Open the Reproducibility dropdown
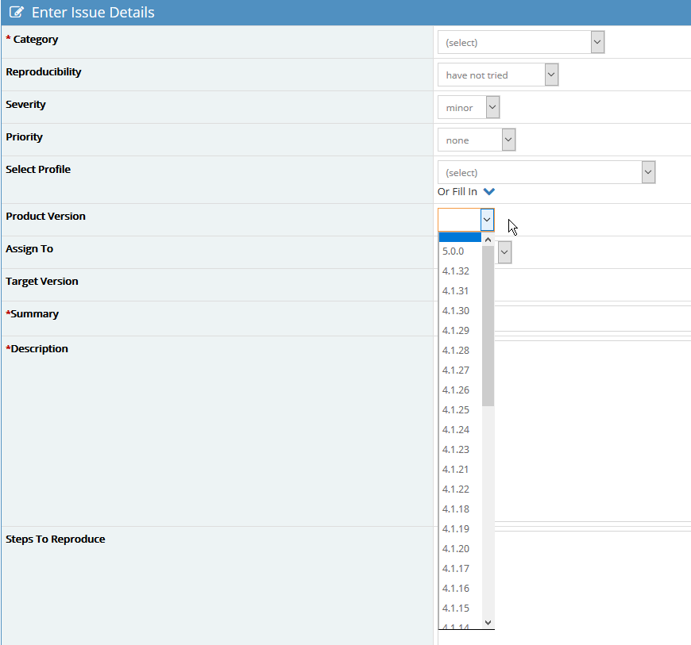This screenshot has height=645, width=691. click(x=498, y=75)
